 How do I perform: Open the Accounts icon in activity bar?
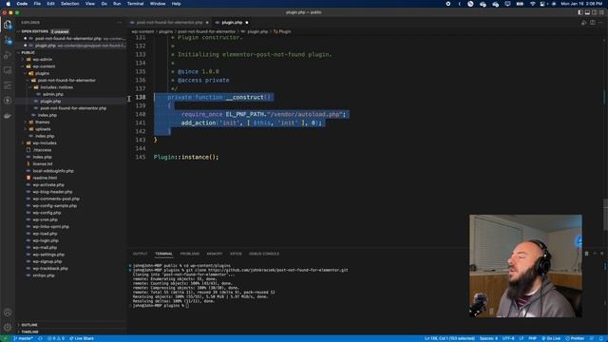pos(8,313)
